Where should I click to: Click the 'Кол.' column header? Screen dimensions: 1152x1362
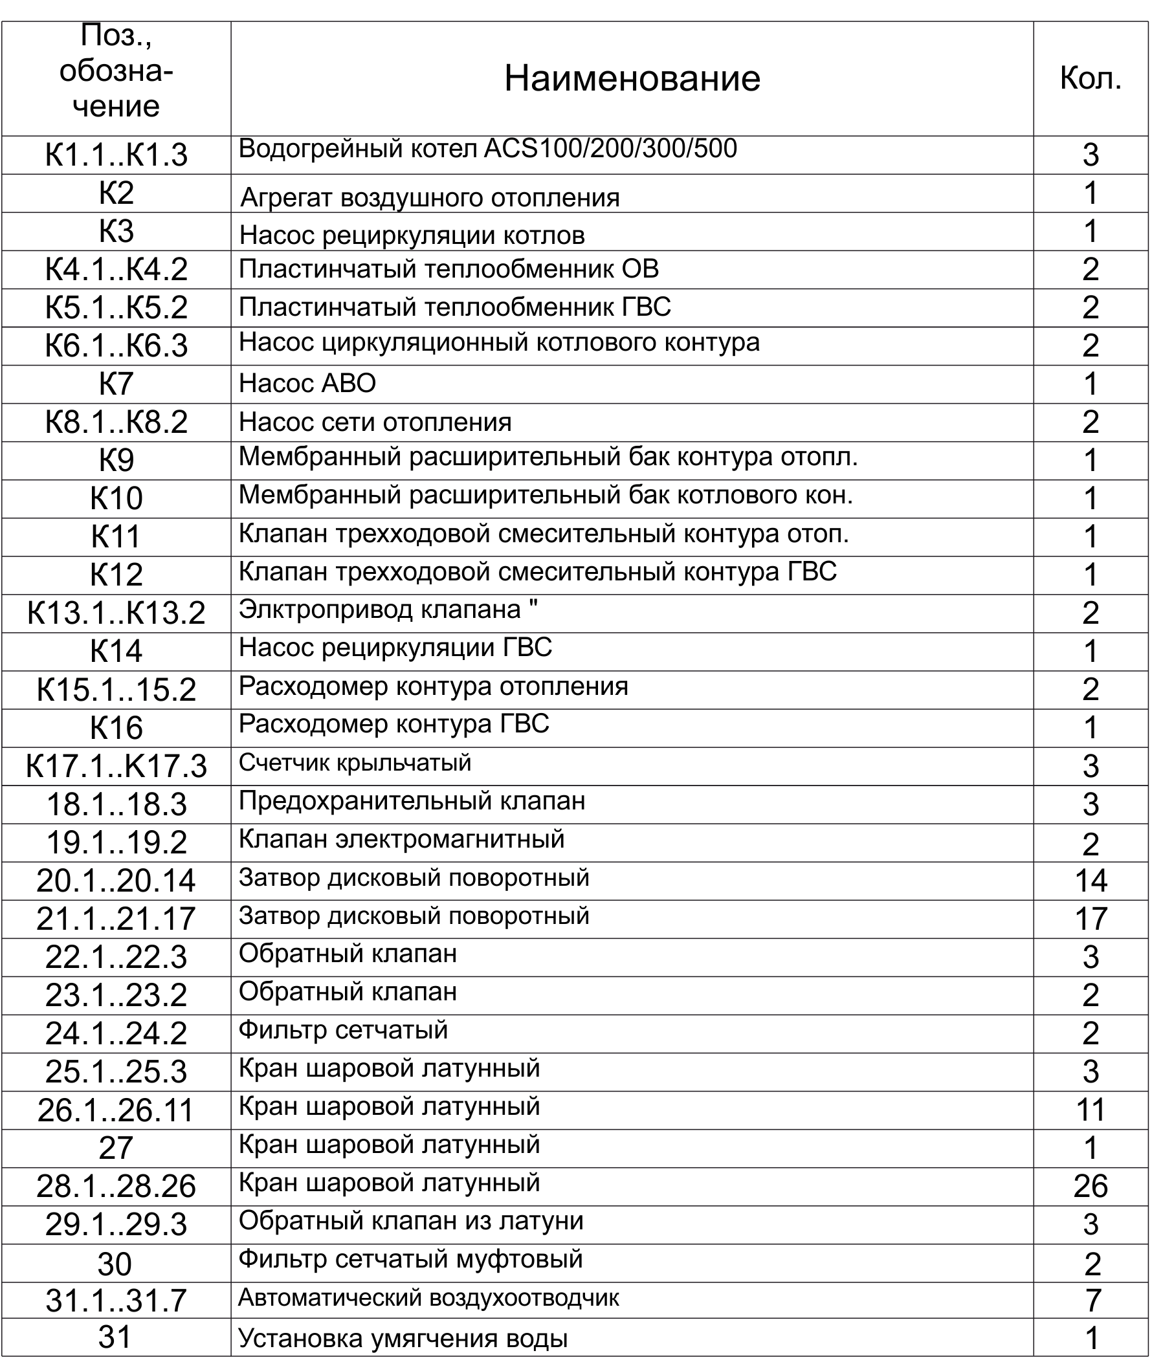point(1091,78)
